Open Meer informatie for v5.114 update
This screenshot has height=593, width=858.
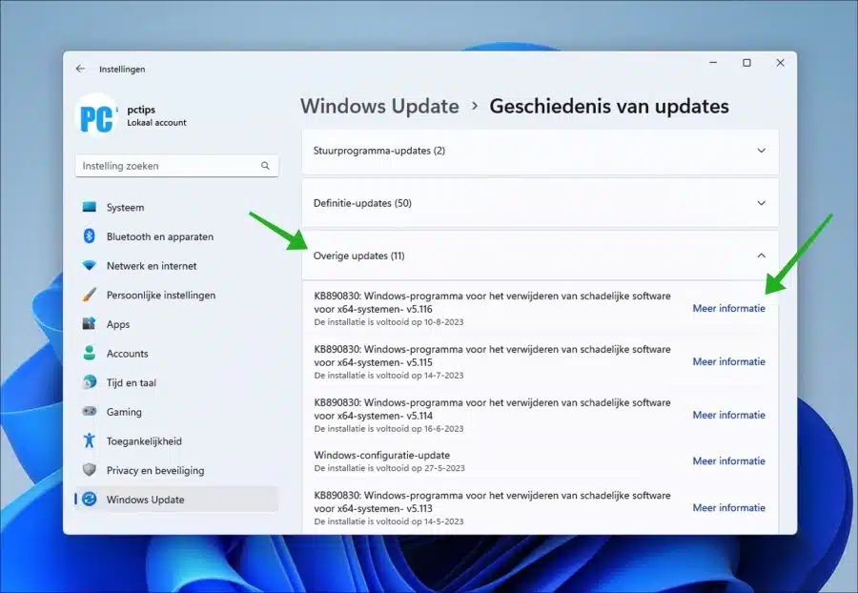[729, 415]
